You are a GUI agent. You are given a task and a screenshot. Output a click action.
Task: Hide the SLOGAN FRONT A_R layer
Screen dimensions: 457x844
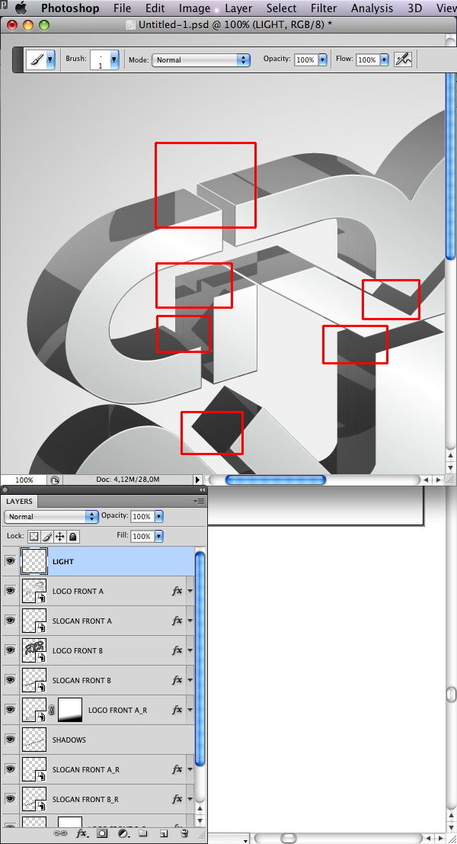click(x=10, y=770)
